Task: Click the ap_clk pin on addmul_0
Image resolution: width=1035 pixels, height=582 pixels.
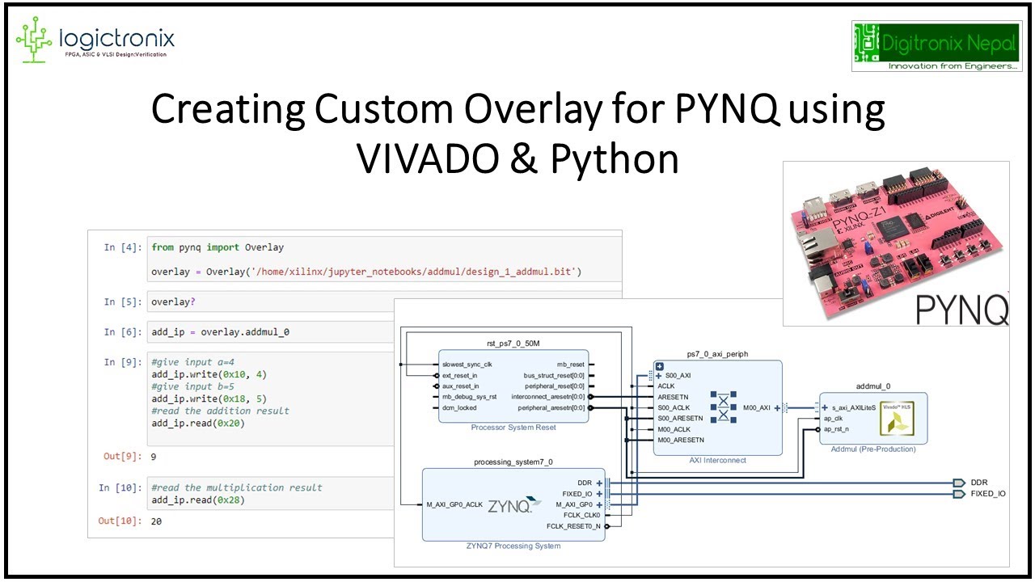Action: pos(834,419)
